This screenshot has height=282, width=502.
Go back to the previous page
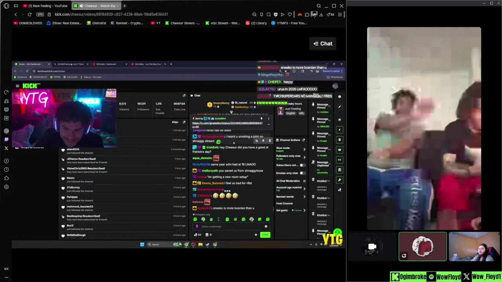pos(16,14)
